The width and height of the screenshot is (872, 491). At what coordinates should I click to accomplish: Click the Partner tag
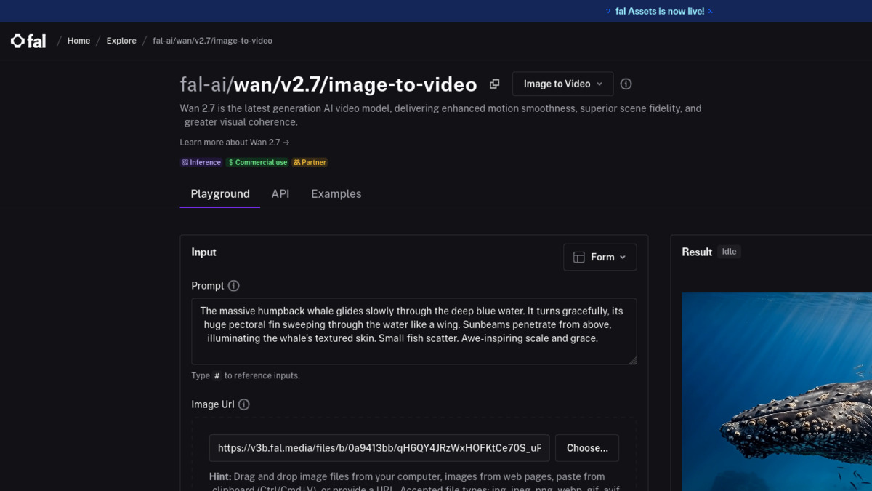point(310,162)
